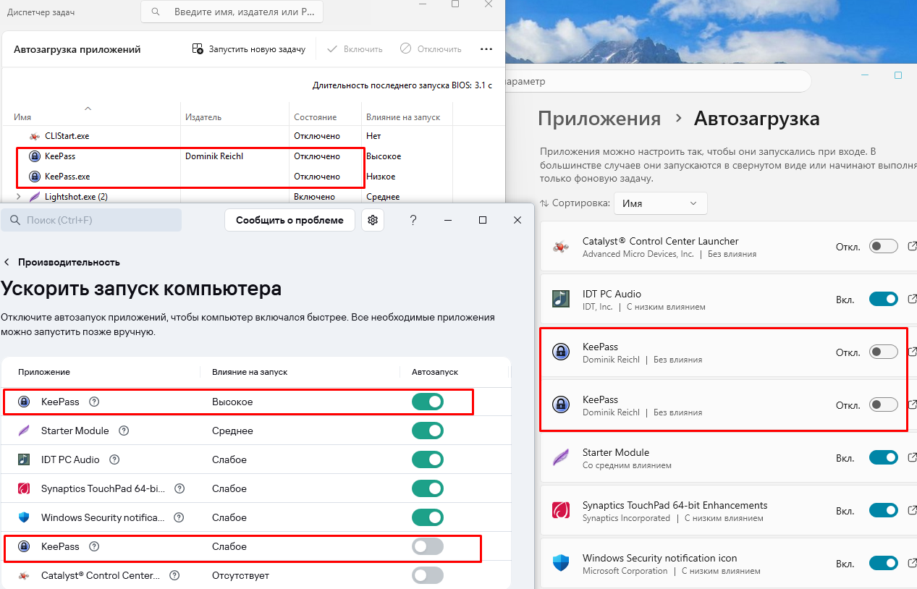This screenshot has height=589, width=917.
Task: Click the Synaptics TouchPad icon in performance list
Action: click(x=24, y=488)
